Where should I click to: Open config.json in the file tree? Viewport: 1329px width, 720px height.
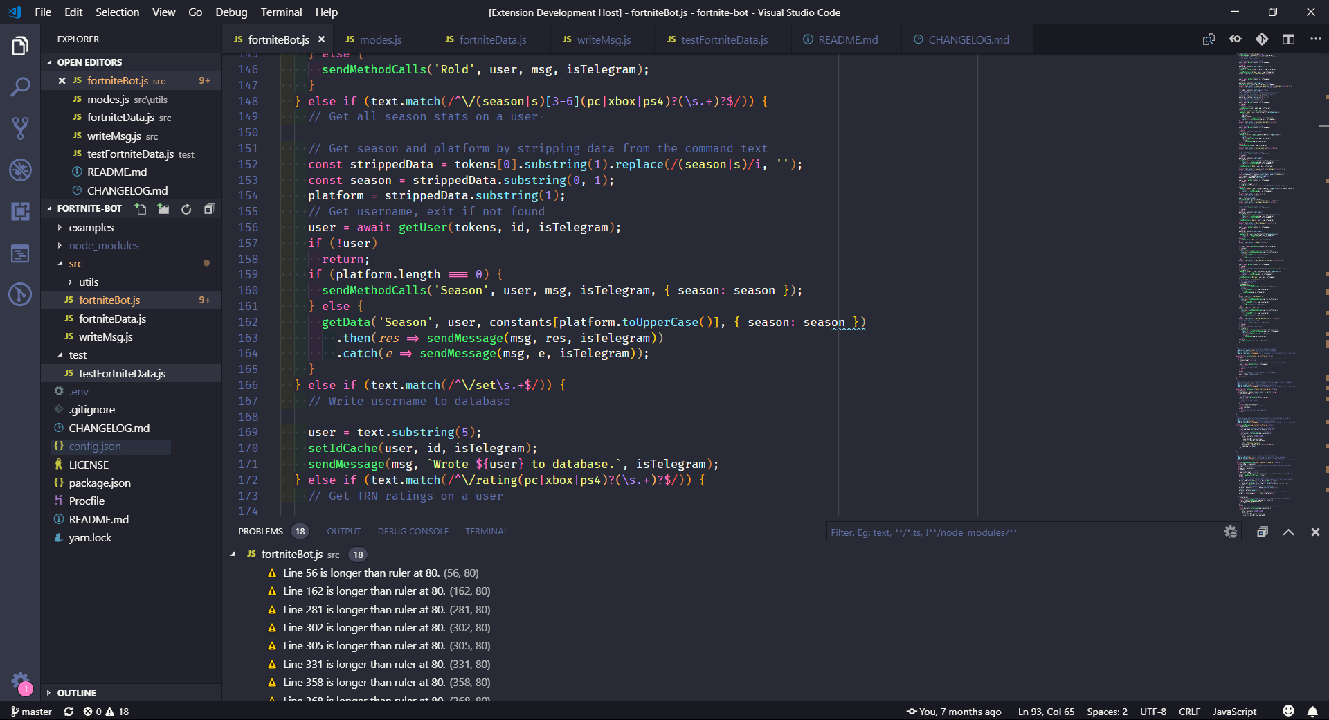[131, 447]
